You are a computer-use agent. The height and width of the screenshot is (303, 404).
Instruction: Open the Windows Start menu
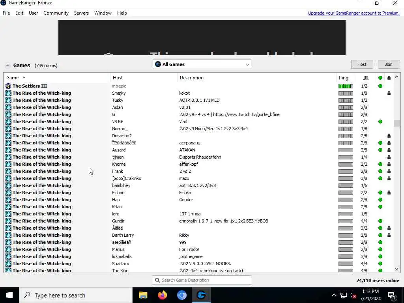coord(9,295)
